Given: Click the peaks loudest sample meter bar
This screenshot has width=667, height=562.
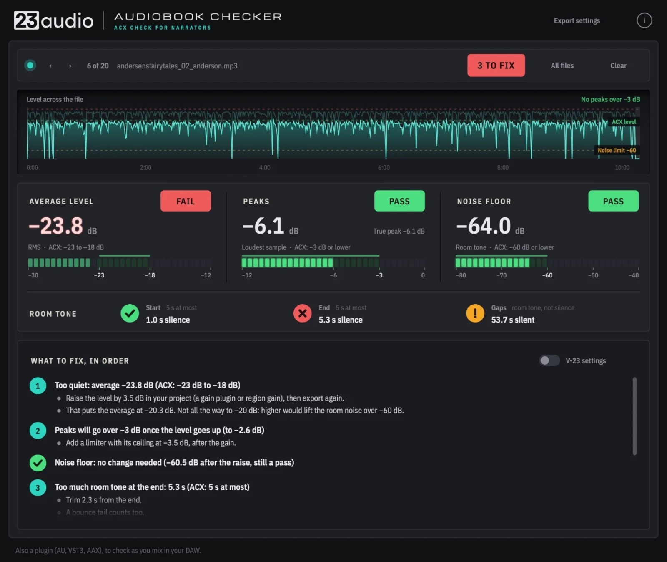Looking at the screenshot, I should [x=333, y=262].
